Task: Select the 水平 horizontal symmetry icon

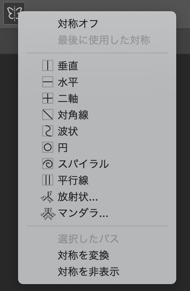Action: tap(48, 82)
